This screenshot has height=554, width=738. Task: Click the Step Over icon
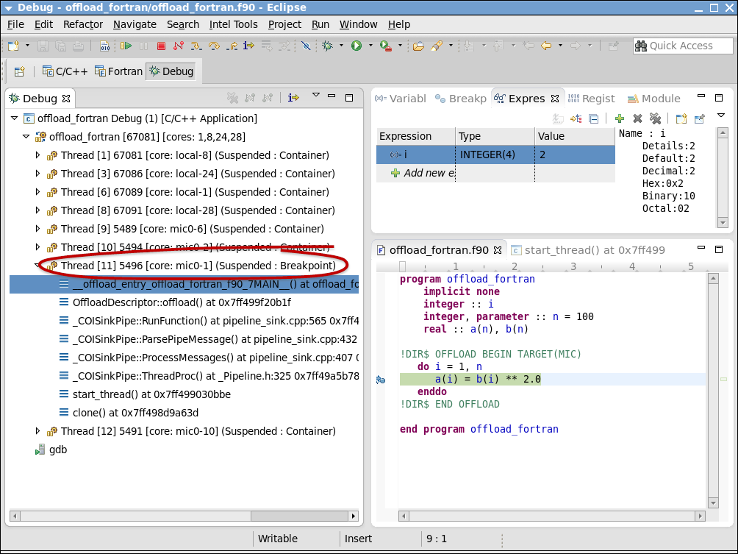(214, 46)
